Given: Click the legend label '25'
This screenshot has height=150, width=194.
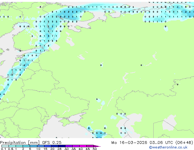Looking at the screenshot, I should (59, 149).
